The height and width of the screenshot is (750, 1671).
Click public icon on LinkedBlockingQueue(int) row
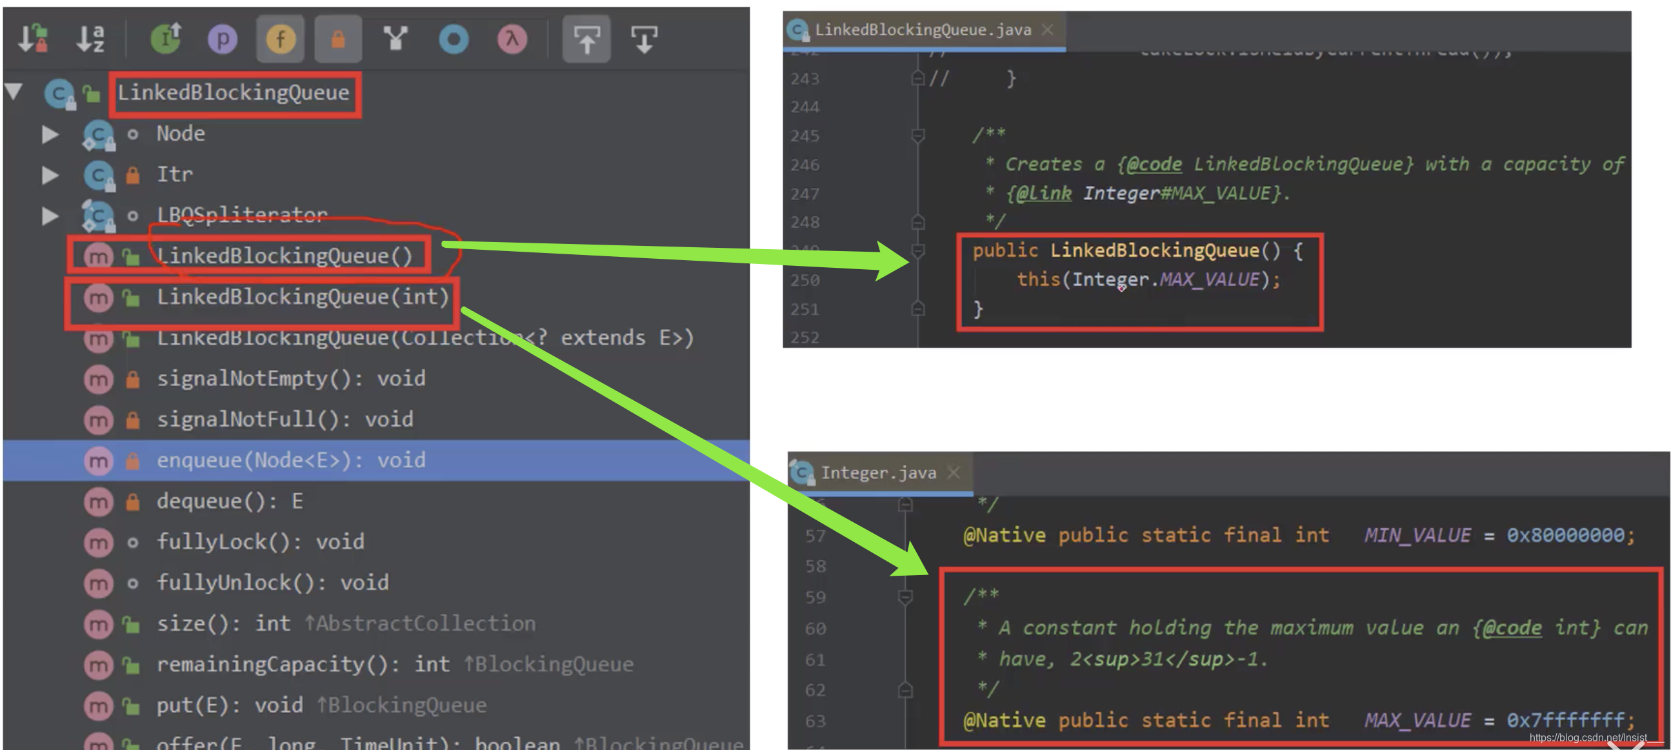(132, 298)
